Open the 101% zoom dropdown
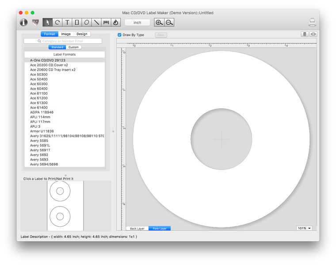The image size is (336, 265). coord(304,228)
